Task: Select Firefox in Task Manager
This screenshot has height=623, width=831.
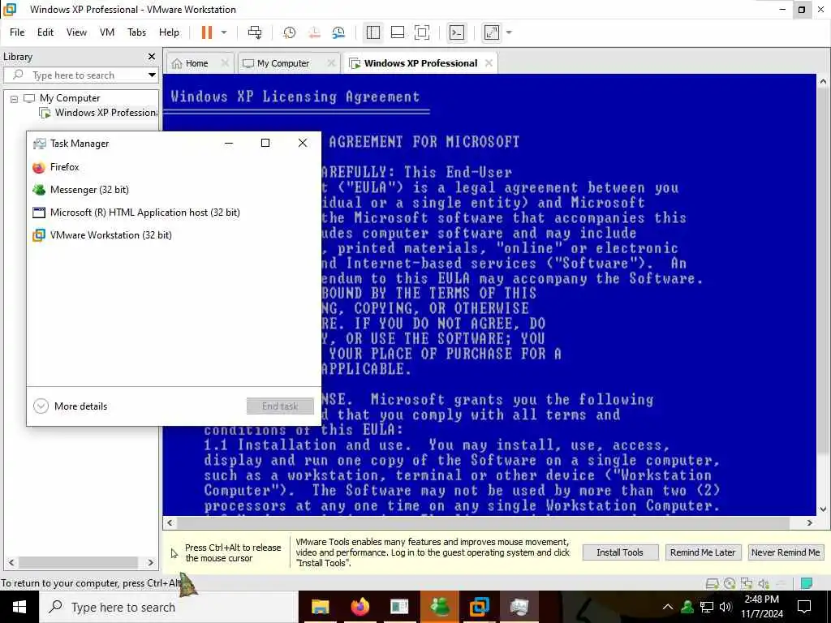Action: (174, 167)
